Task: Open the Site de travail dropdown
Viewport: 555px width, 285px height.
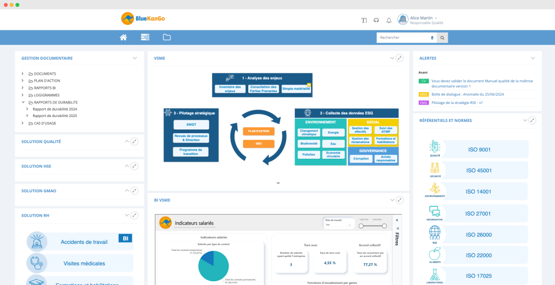Action: tap(339, 225)
